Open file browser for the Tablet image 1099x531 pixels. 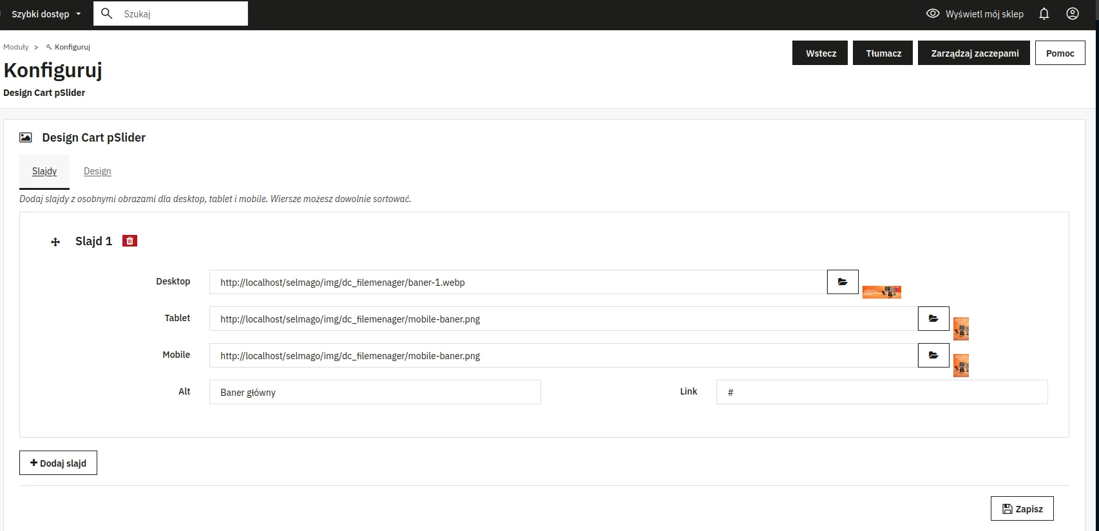coord(933,319)
